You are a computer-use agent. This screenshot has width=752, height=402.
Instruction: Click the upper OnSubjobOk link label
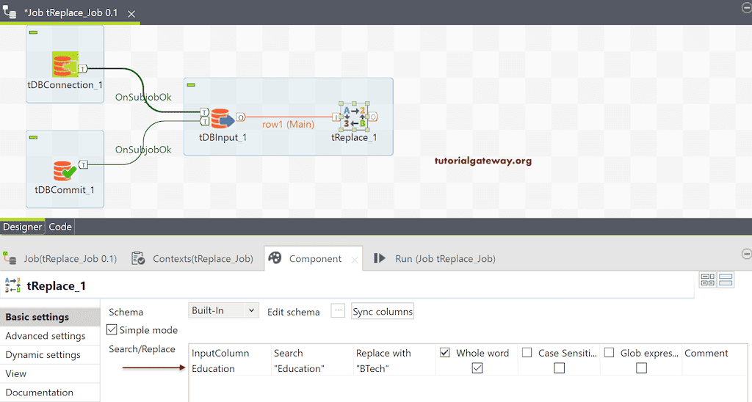pyautogui.click(x=143, y=98)
